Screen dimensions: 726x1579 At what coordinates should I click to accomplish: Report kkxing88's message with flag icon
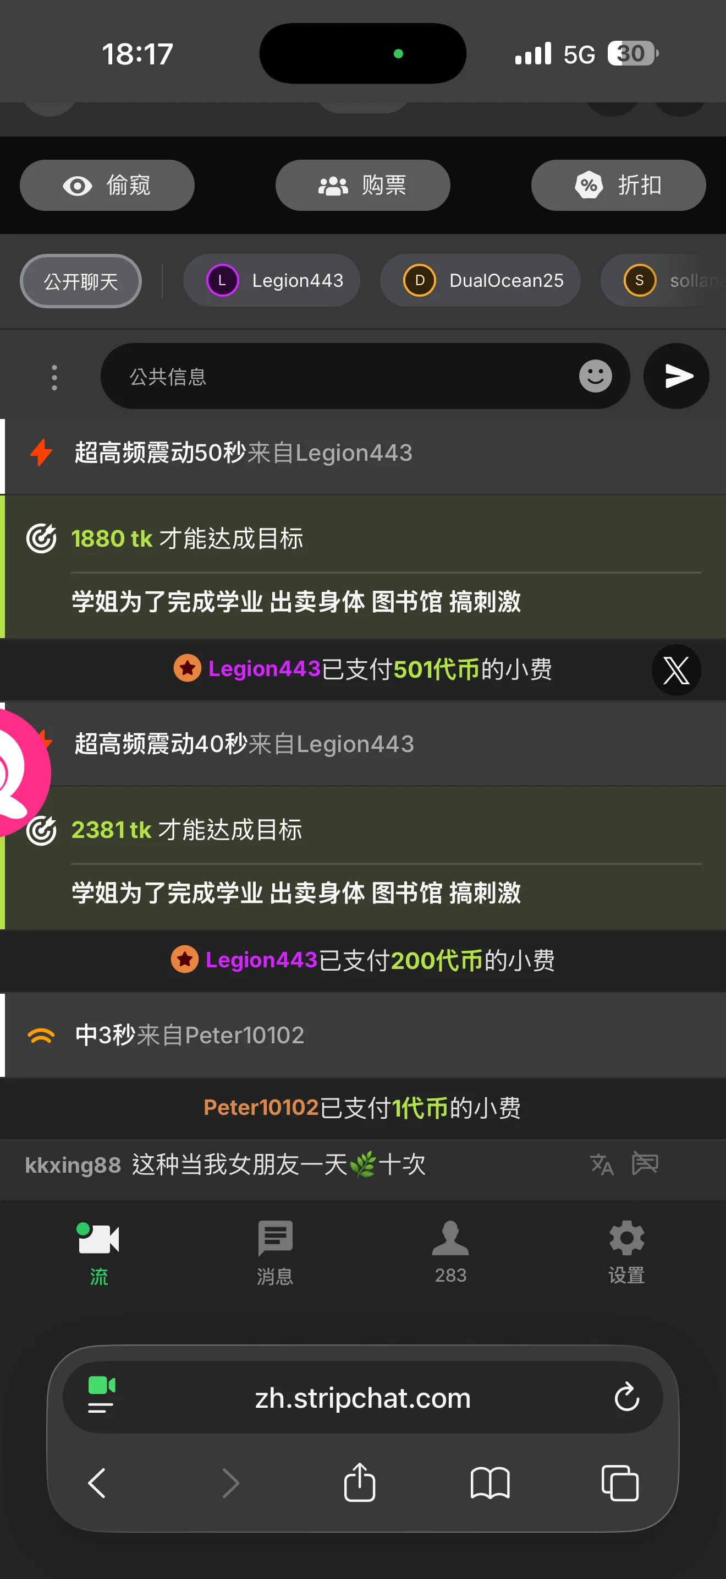click(645, 1163)
